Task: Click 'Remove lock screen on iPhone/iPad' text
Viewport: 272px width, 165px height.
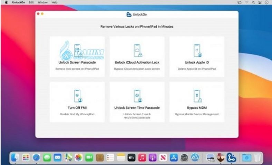Action: pos(77,69)
